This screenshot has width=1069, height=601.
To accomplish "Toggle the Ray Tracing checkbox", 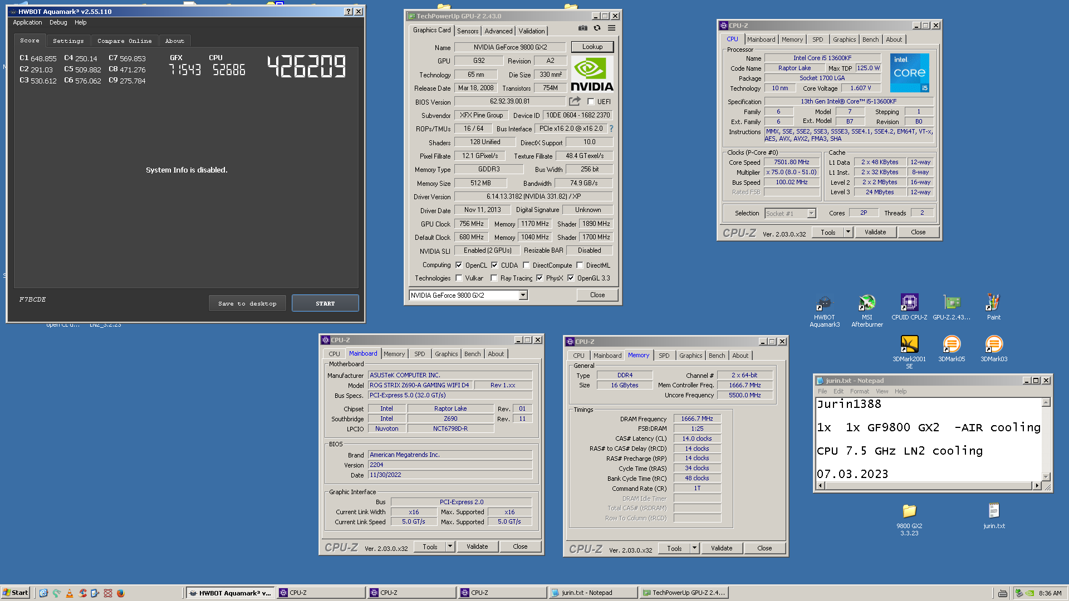I will (494, 278).
